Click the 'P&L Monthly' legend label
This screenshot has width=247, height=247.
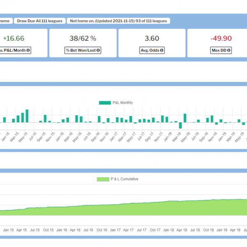pos(123,103)
